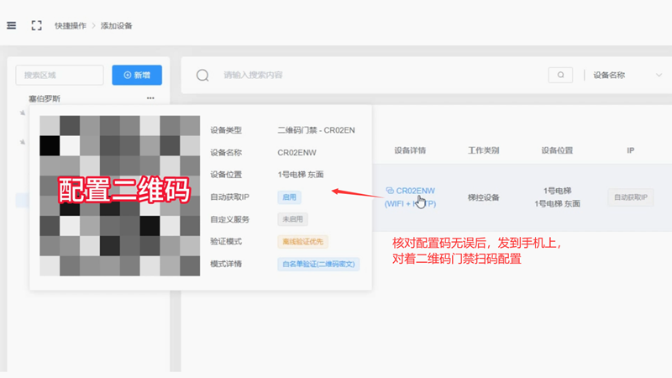The height and width of the screenshot is (378, 672).
Task: Click the 梯控设备 cell
Action: pos(484,197)
